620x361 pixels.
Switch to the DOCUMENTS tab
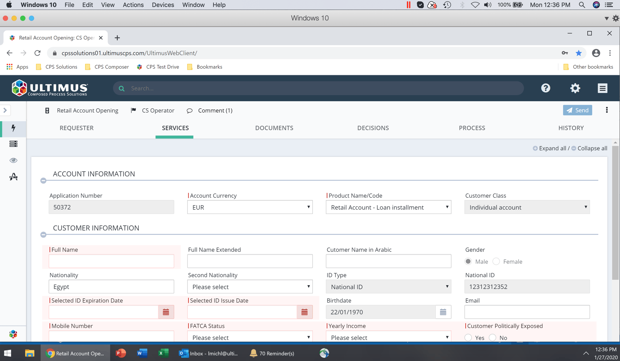(x=274, y=128)
